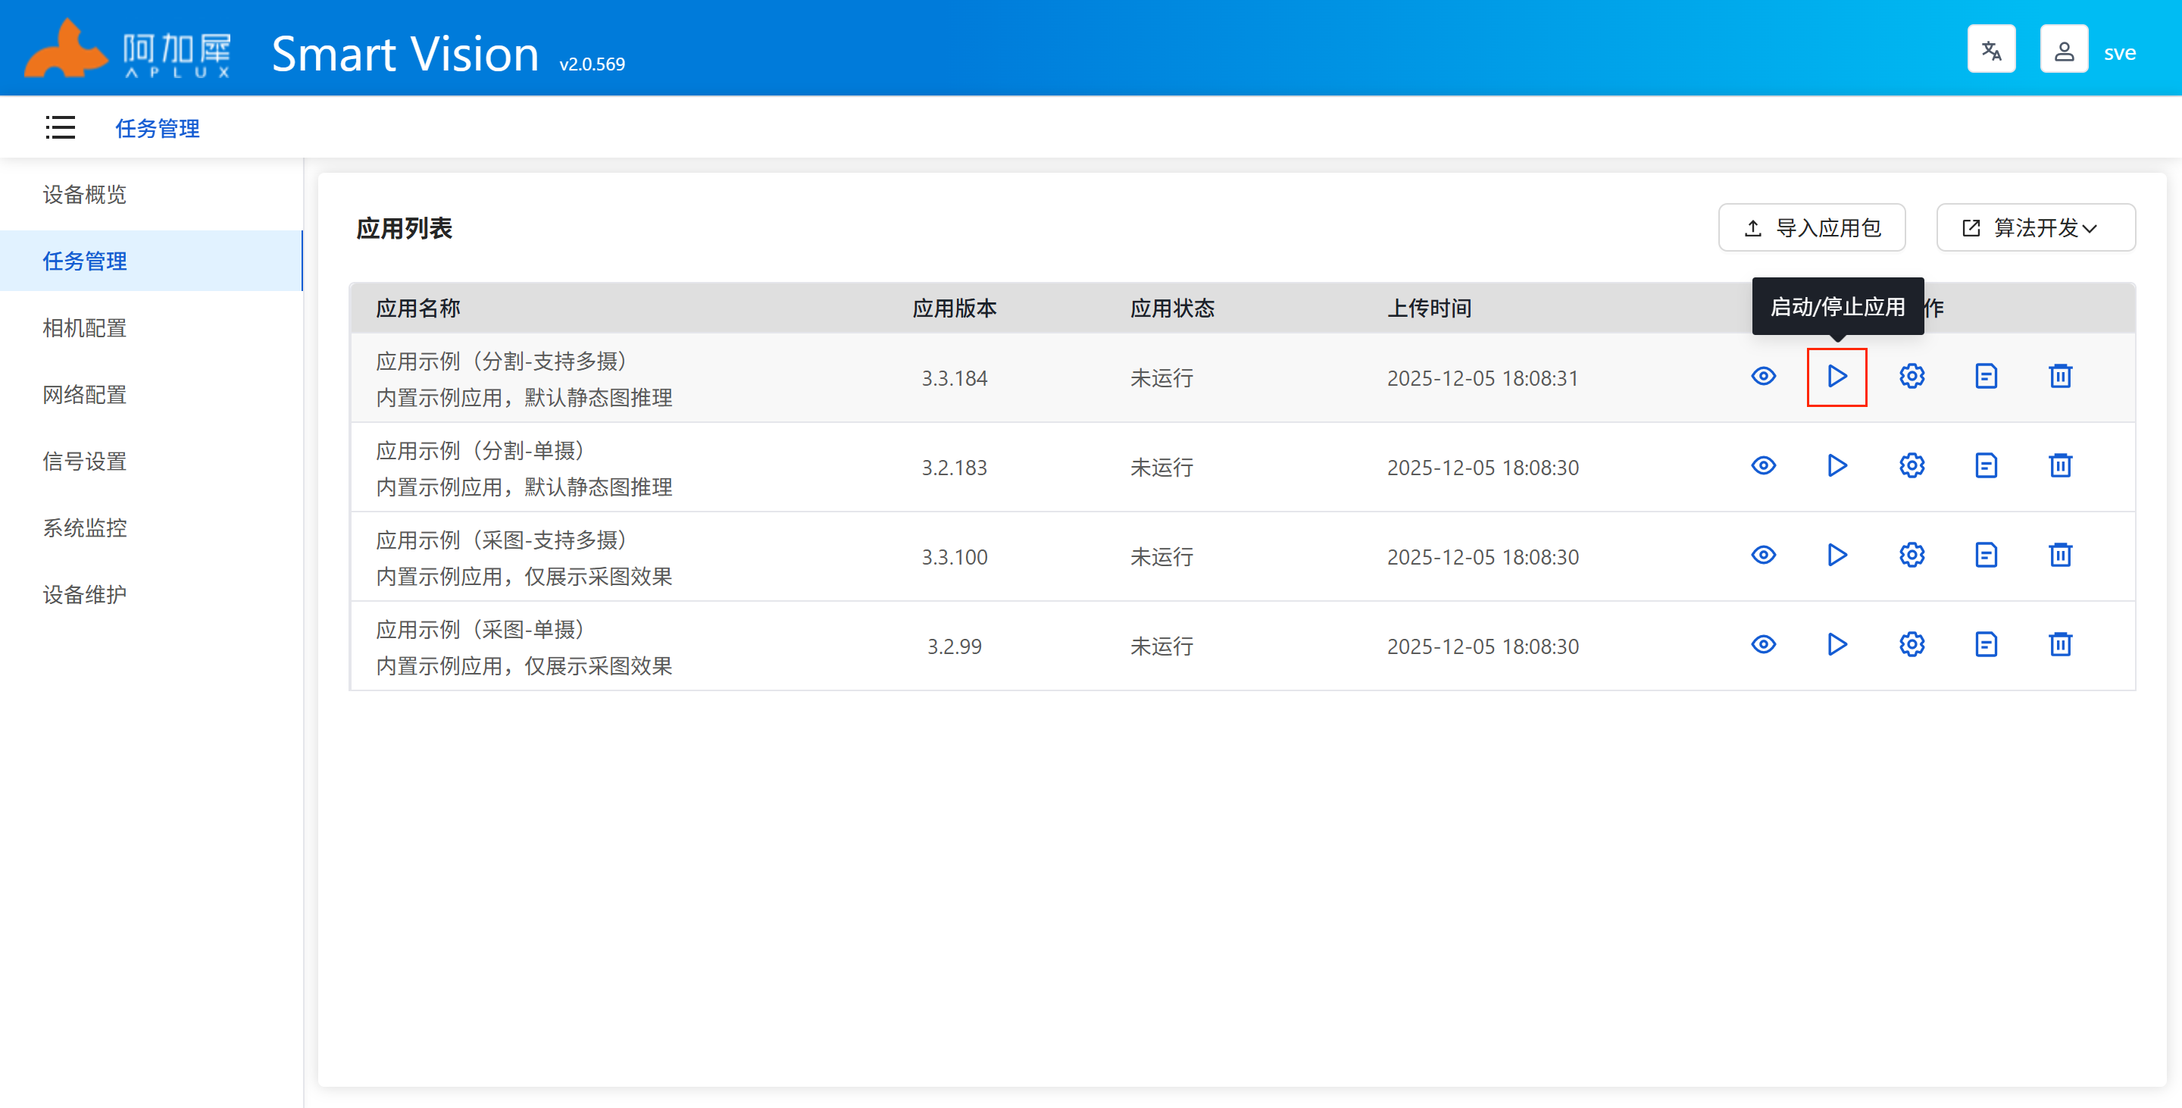Viewport: 2182px width, 1108px height.
Task: Click the APLUX logo in header
Action: pyautogui.click(x=127, y=50)
